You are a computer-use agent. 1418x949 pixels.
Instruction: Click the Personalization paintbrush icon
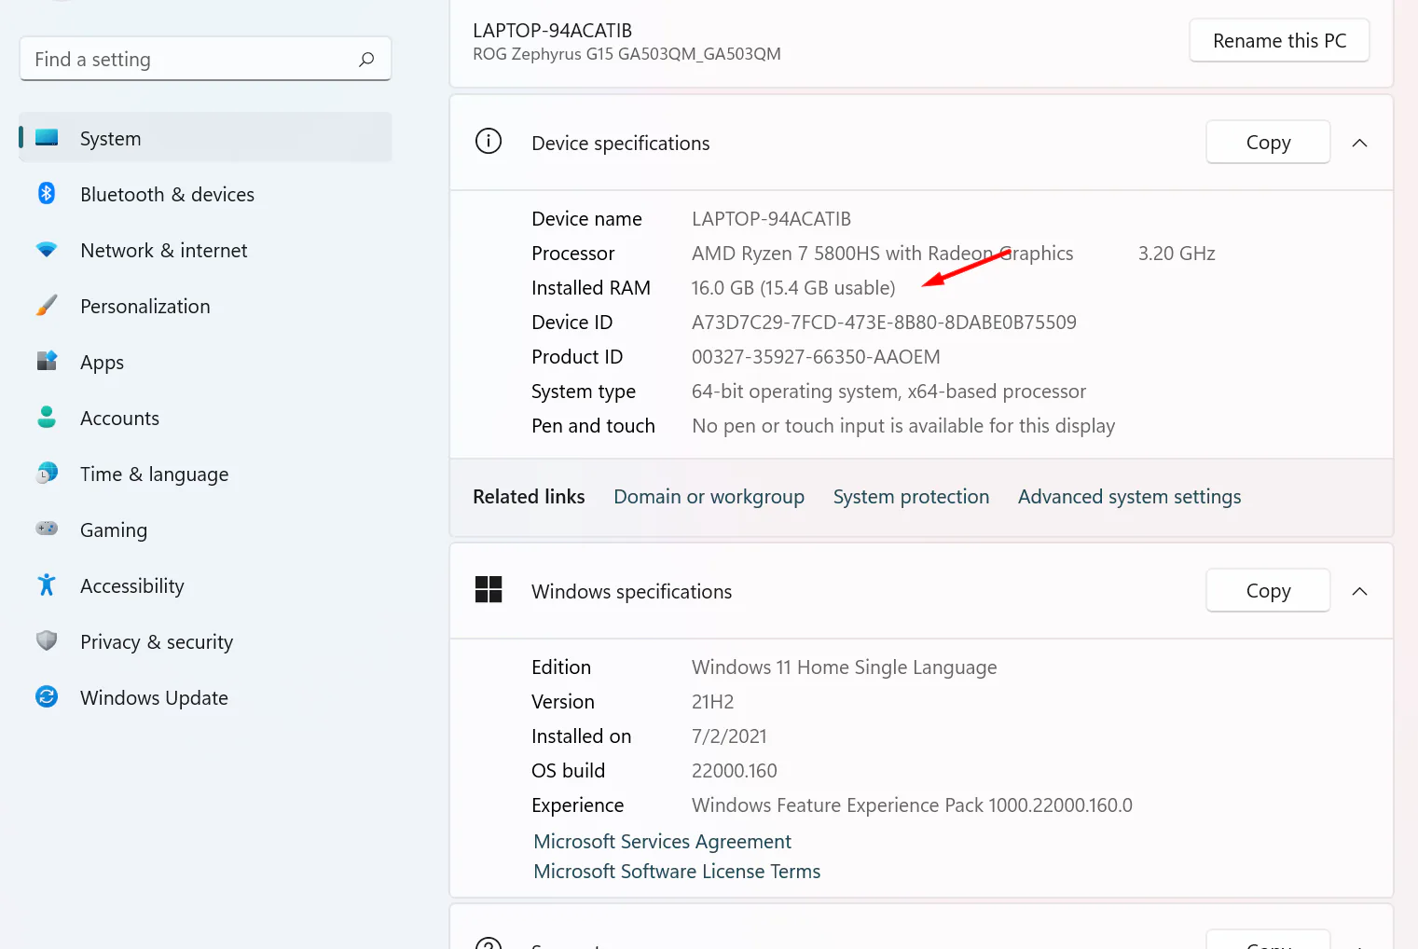(x=47, y=306)
